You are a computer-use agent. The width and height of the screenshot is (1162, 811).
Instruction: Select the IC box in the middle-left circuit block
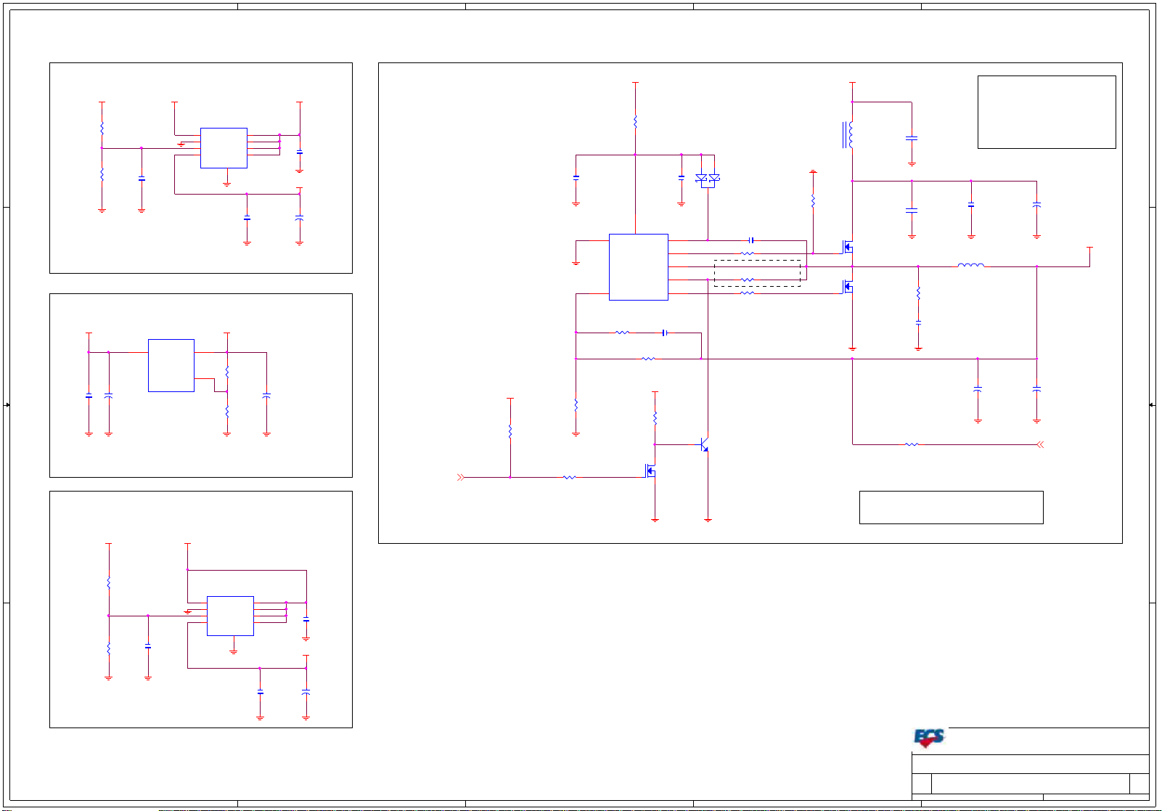click(171, 365)
